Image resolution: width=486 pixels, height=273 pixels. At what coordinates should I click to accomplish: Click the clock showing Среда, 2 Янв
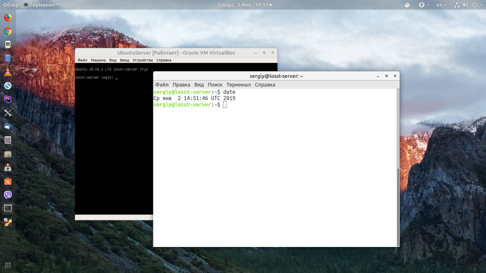(243, 5)
